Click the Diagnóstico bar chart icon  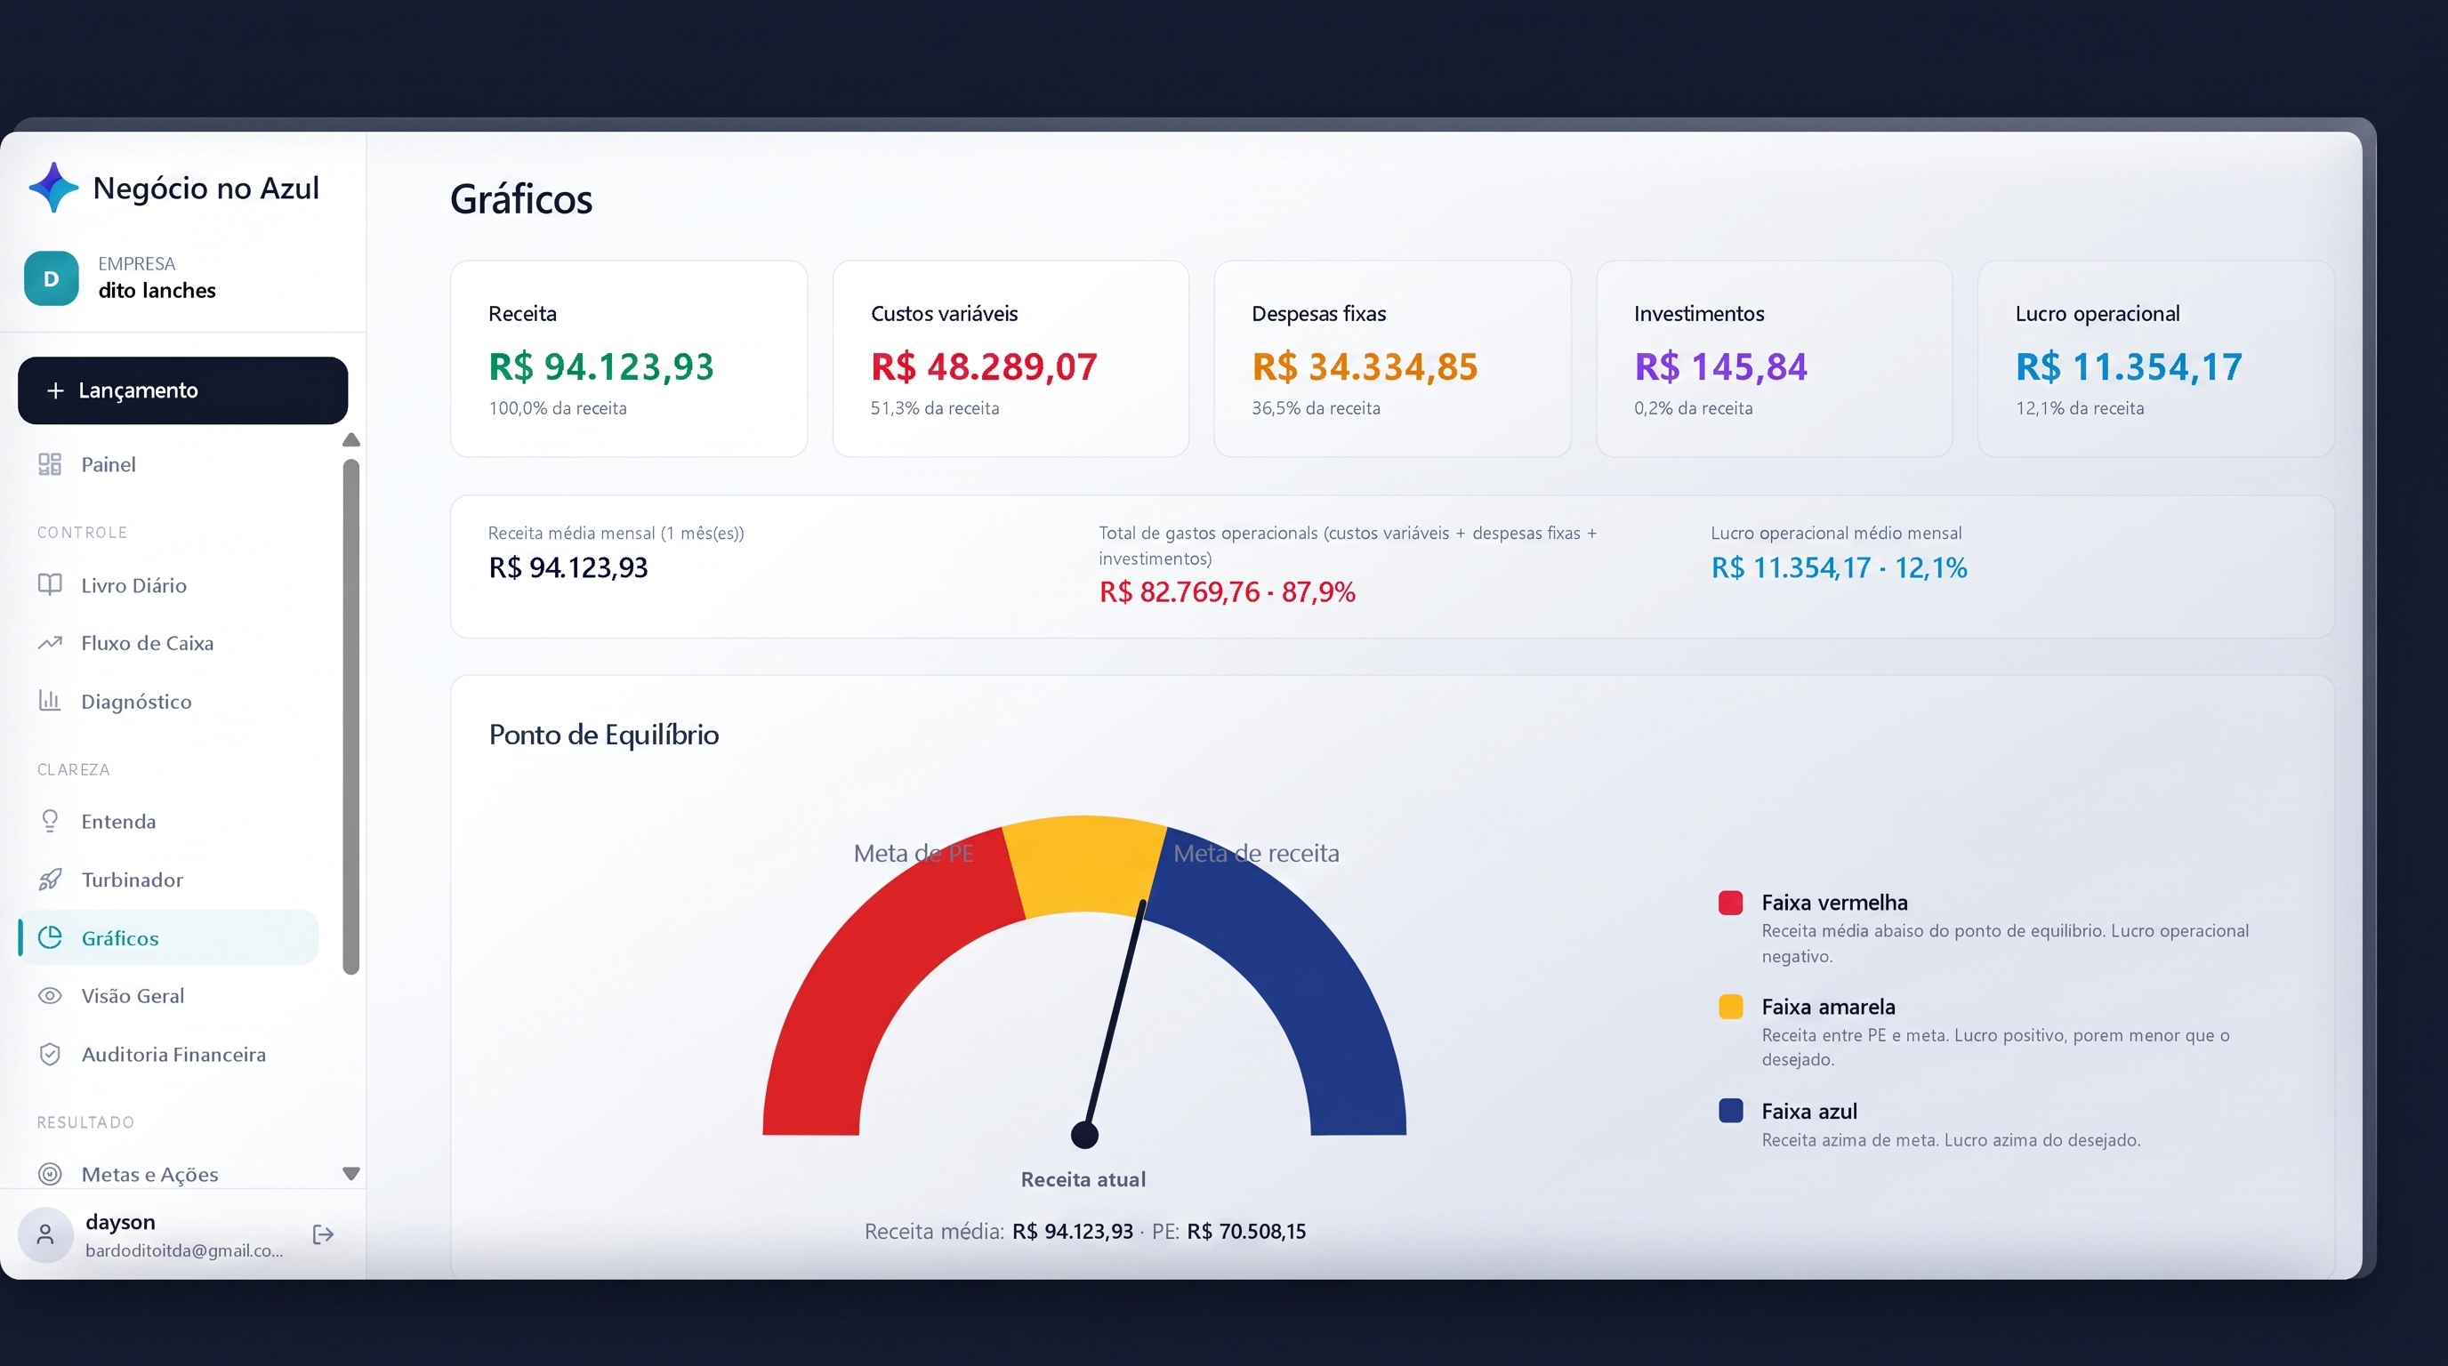50,701
